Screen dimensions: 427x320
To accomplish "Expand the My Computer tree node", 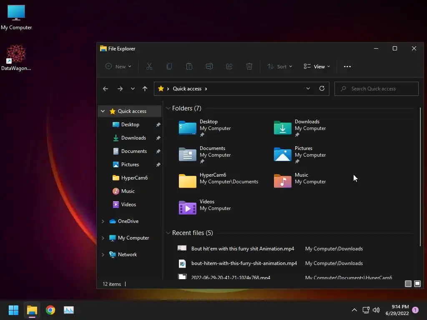I will pyautogui.click(x=103, y=238).
